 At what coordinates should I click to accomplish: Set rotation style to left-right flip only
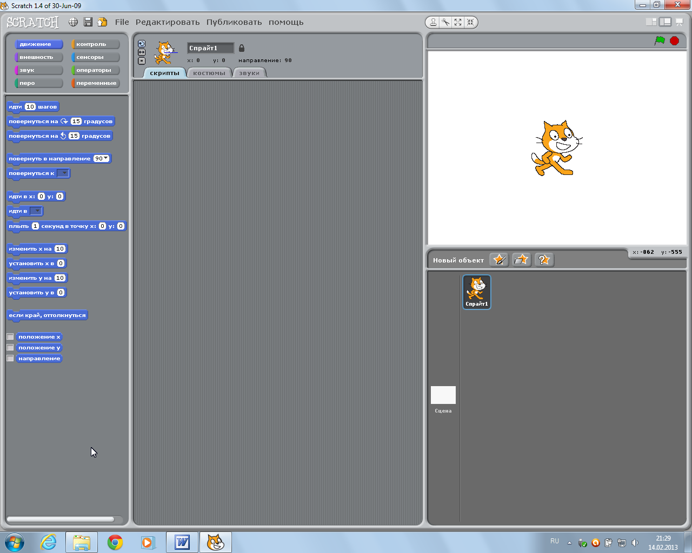[x=142, y=52]
